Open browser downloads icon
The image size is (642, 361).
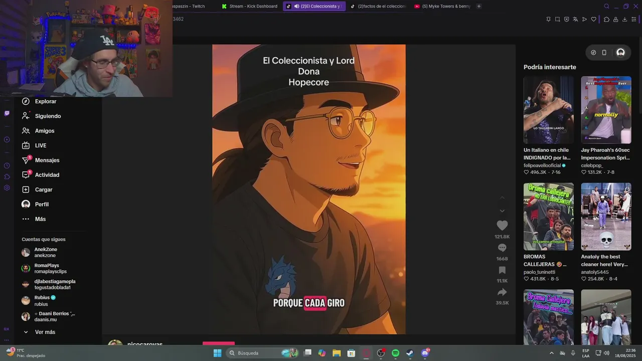(x=624, y=19)
